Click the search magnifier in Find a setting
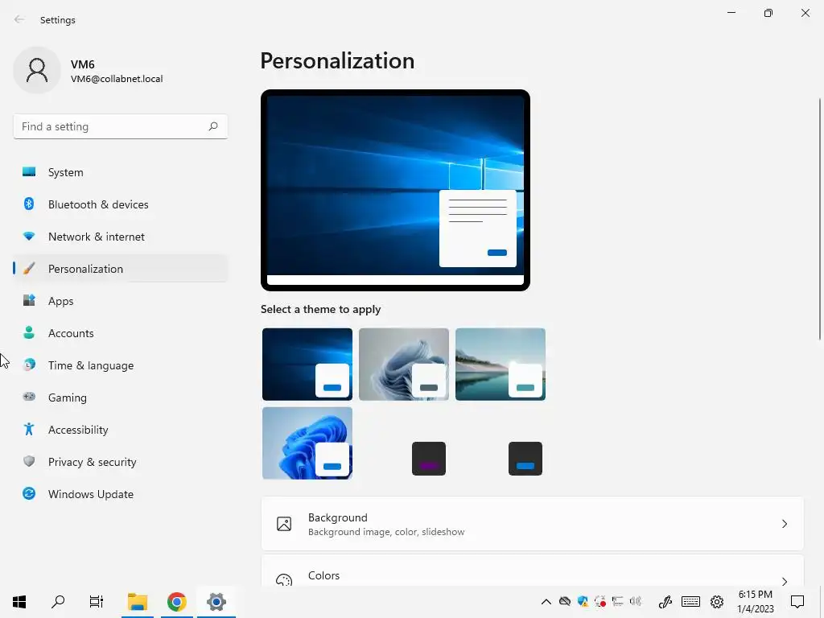The width and height of the screenshot is (824, 618). pyautogui.click(x=212, y=126)
